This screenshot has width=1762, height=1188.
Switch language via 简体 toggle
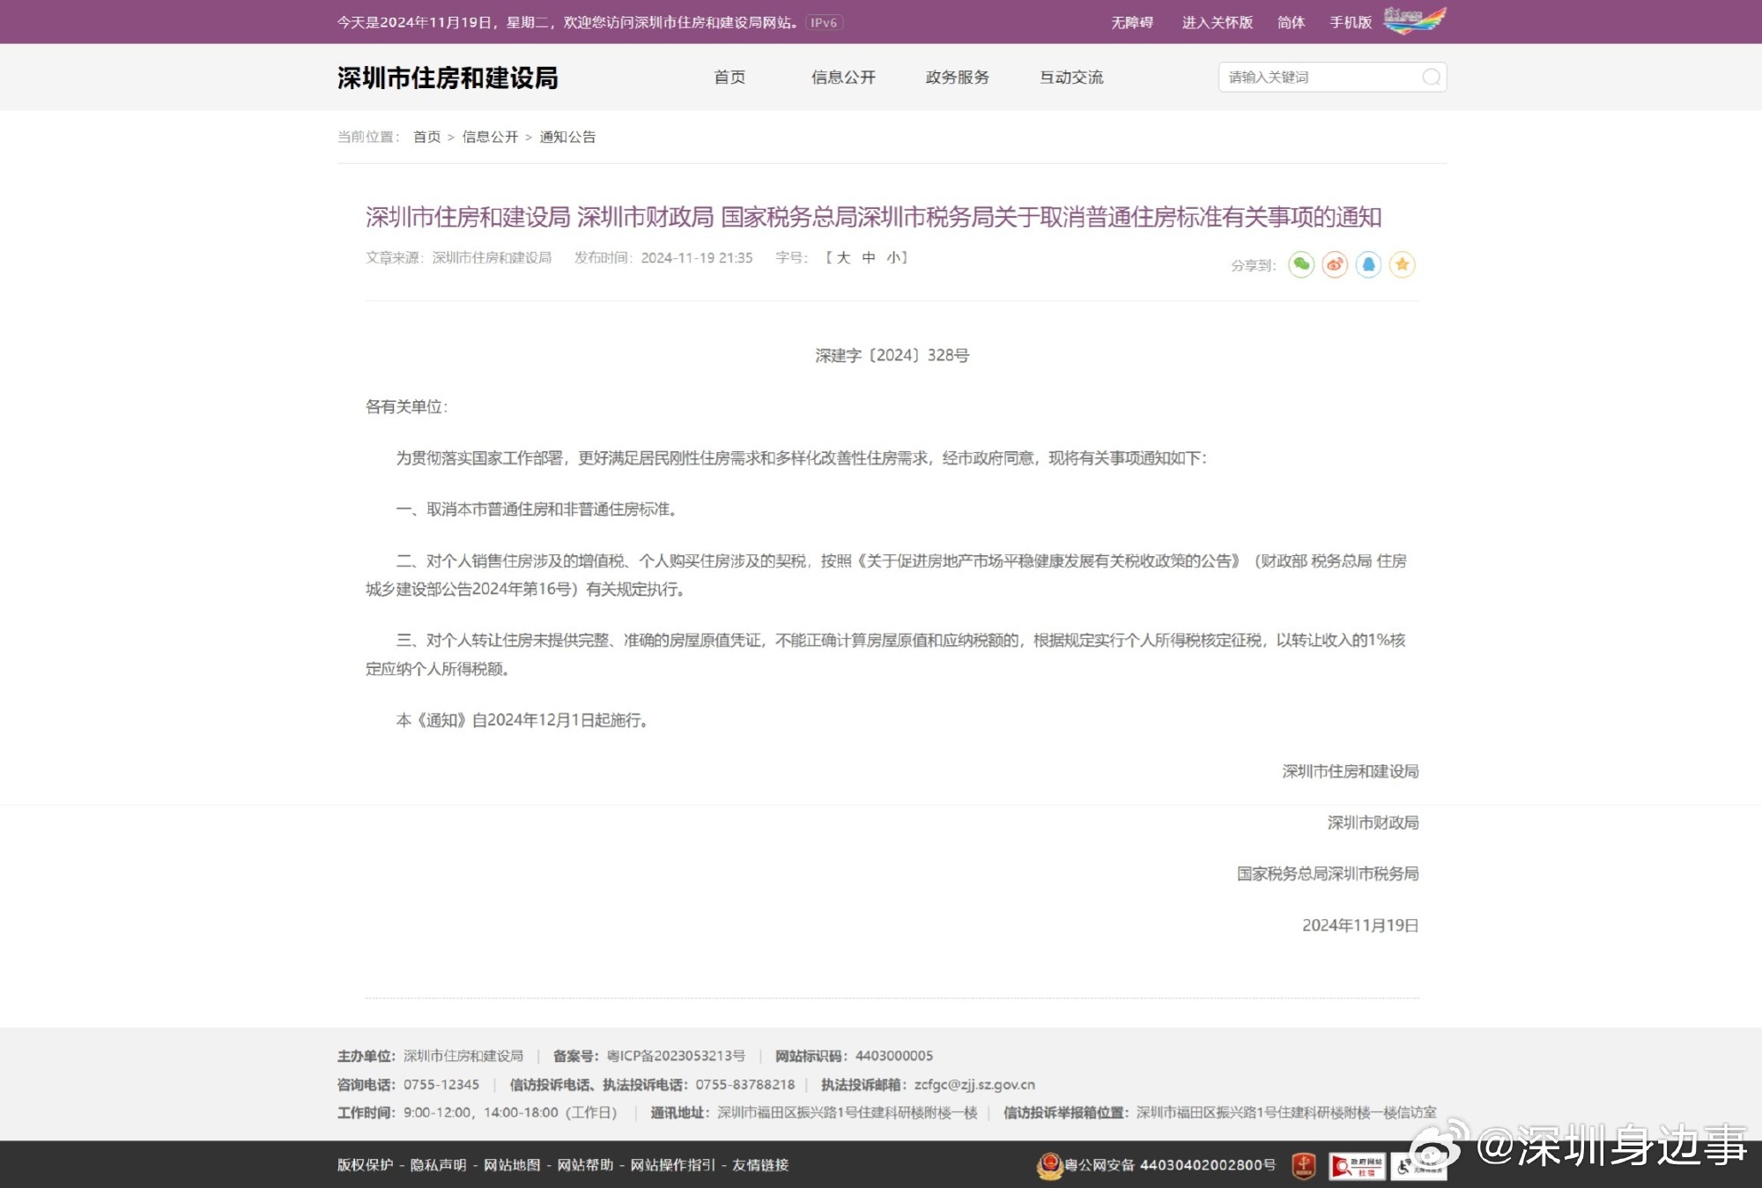[x=1291, y=22]
